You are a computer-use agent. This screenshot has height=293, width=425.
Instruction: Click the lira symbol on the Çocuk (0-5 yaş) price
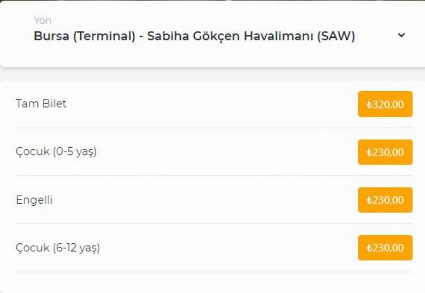369,153
